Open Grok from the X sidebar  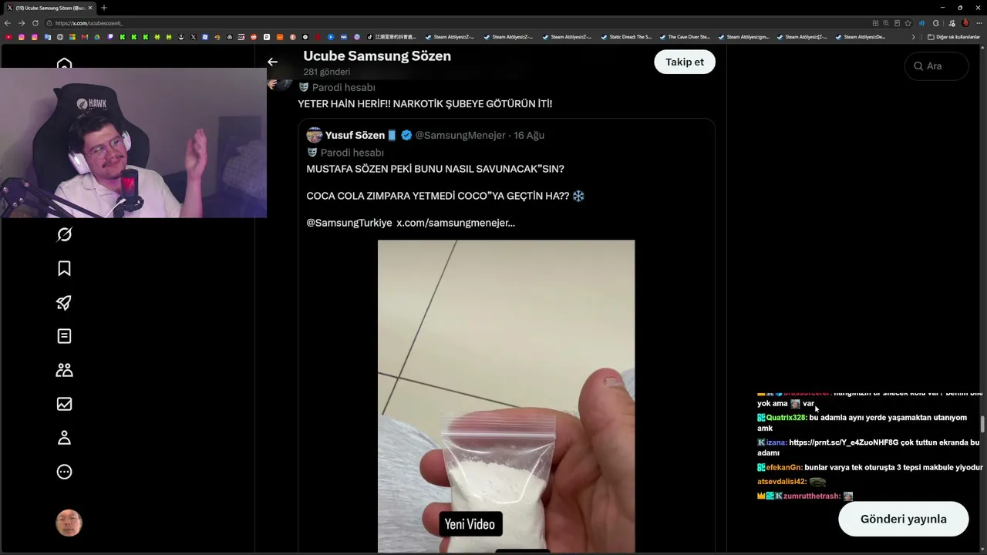(x=64, y=234)
